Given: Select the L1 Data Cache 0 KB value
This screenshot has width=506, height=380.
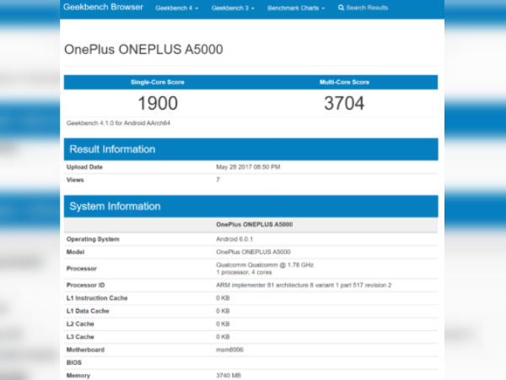Looking at the screenshot, I should click(x=223, y=311).
